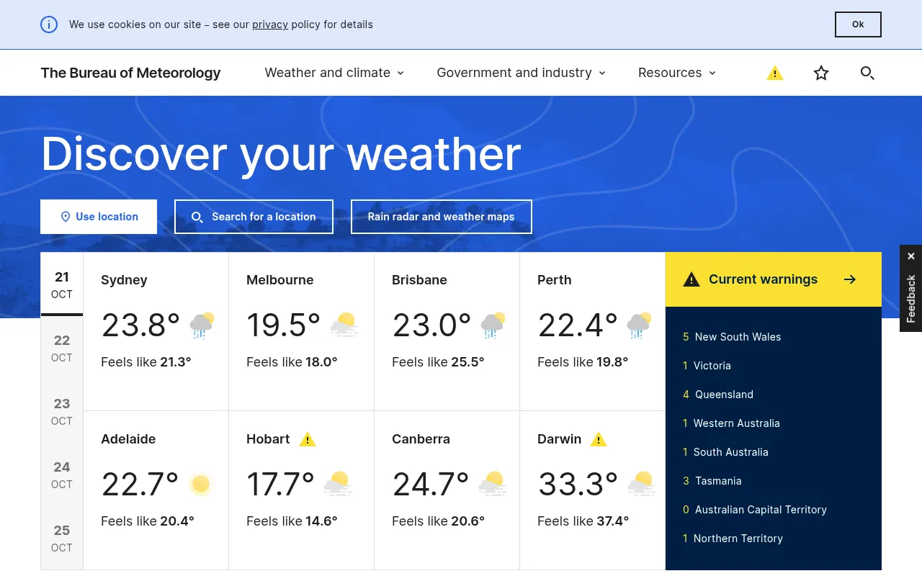View Victoria warnings

707,366
